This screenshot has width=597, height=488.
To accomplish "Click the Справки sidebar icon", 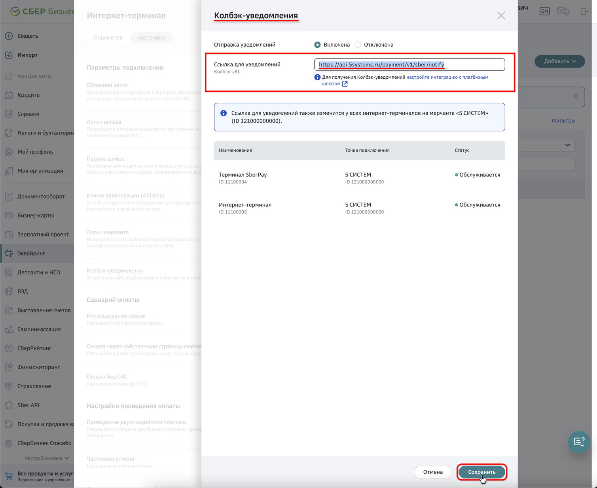I will [x=9, y=114].
